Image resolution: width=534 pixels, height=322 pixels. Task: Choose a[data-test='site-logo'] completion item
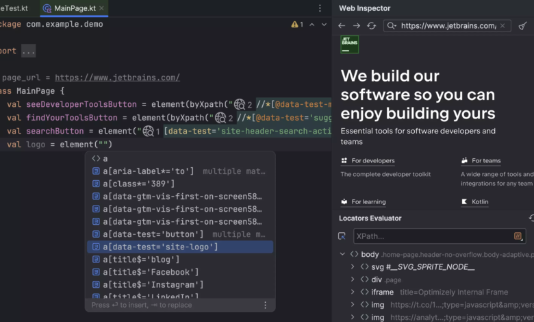[180, 247]
